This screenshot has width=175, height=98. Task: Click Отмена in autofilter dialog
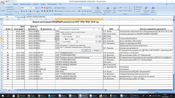click(96, 50)
